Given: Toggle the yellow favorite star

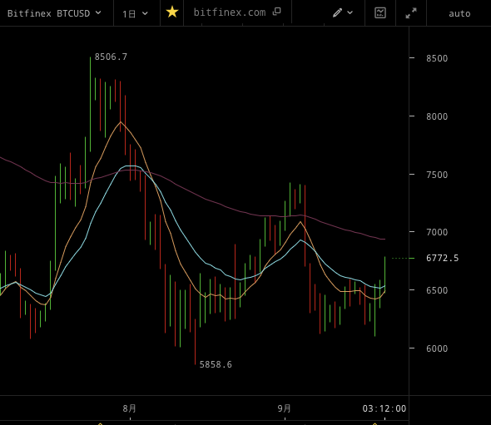Looking at the screenshot, I should (x=172, y=12).
